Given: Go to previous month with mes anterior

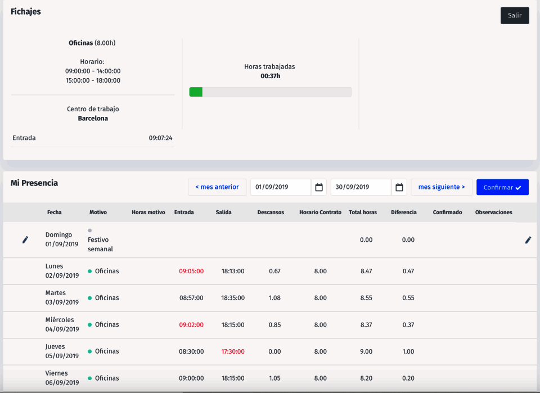Looking at the screenshot, I should [217, 187].
